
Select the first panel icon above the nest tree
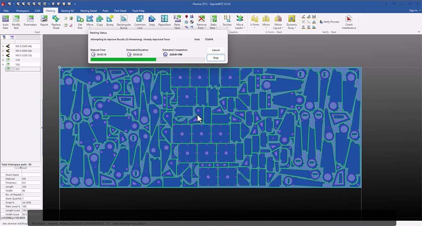click(x=4, y=37)
